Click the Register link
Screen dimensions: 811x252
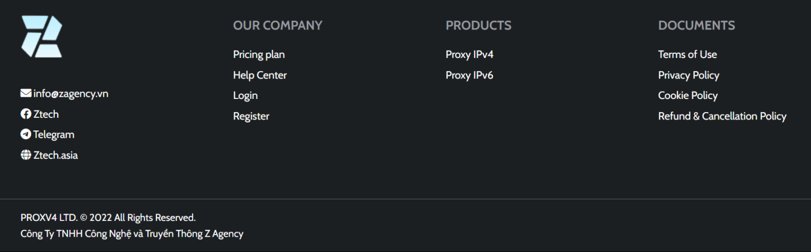[251, 116]
